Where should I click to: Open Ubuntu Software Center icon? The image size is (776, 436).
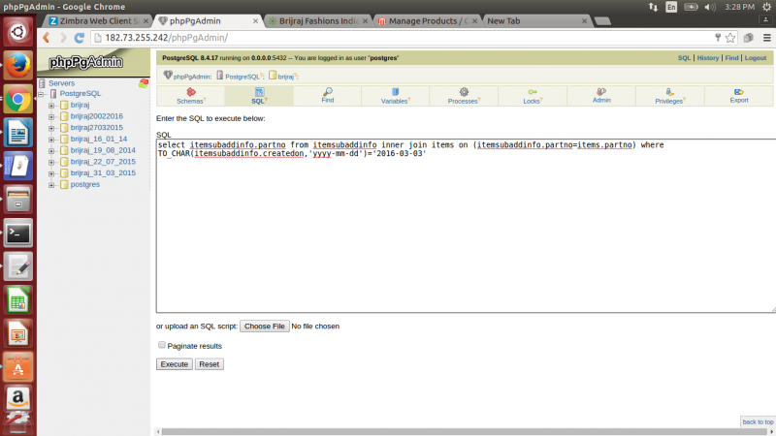click(18, 367)
